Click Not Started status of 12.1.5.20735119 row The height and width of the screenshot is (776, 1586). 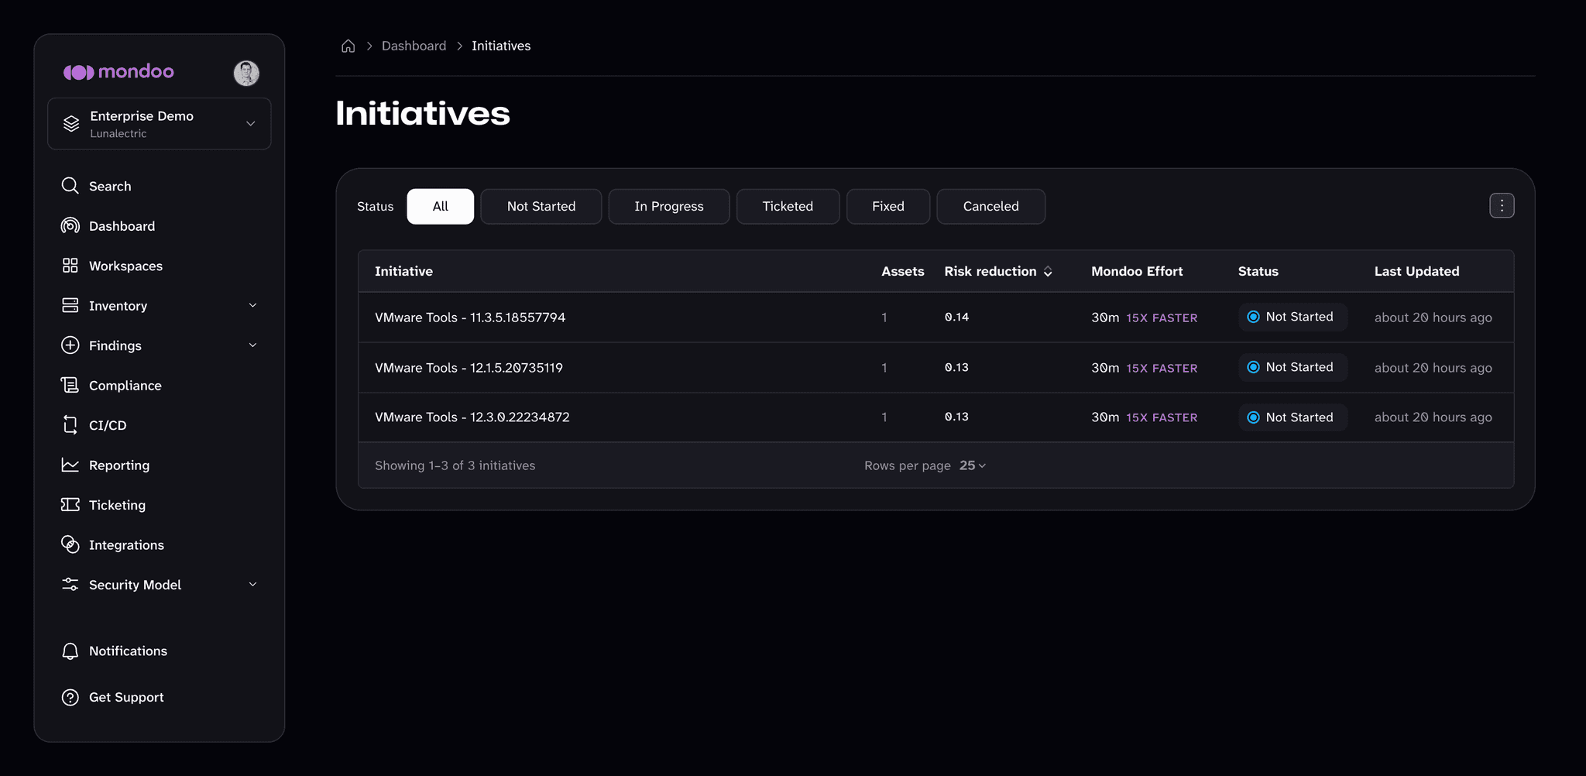tap(1292, 367)
